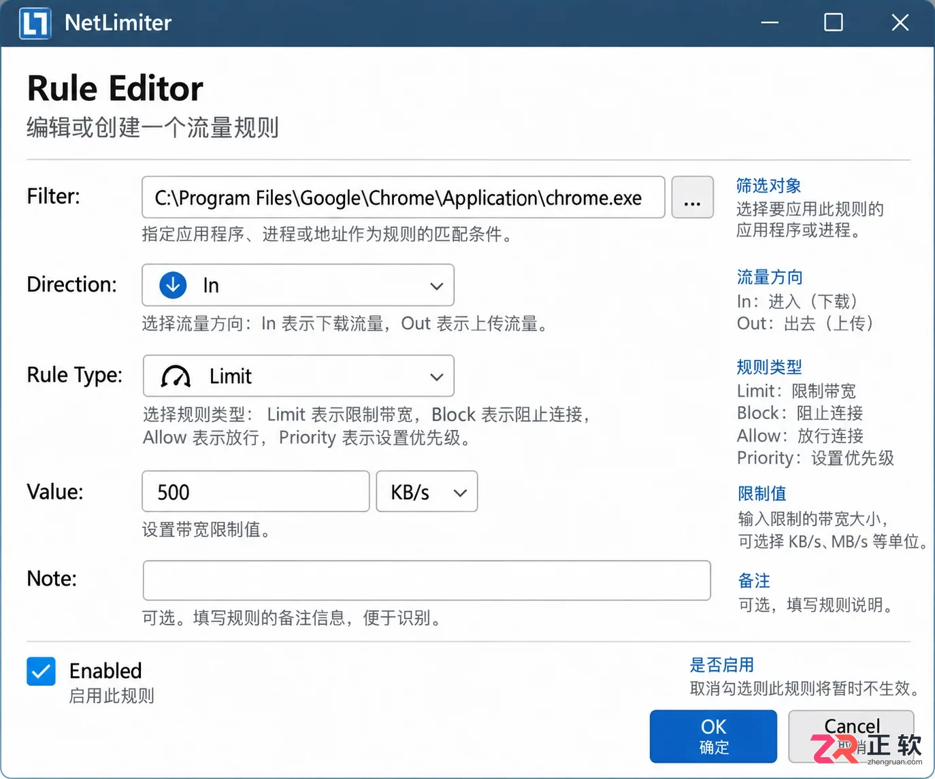
Task: Confirm the rule with the OK button
Action: click(713, 736)
